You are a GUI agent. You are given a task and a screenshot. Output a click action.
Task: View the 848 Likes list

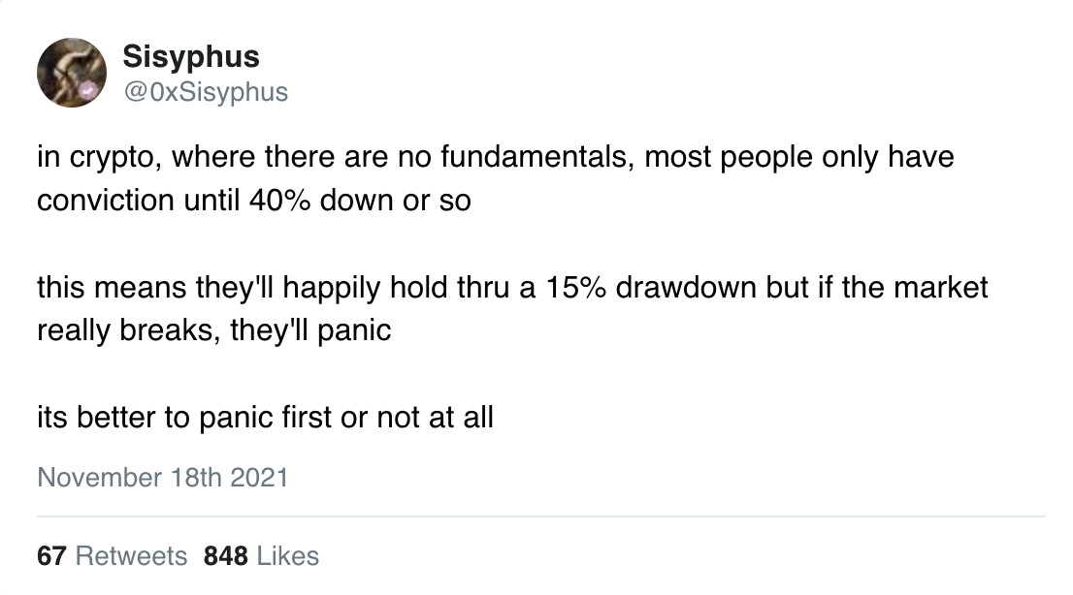[261, 556]
